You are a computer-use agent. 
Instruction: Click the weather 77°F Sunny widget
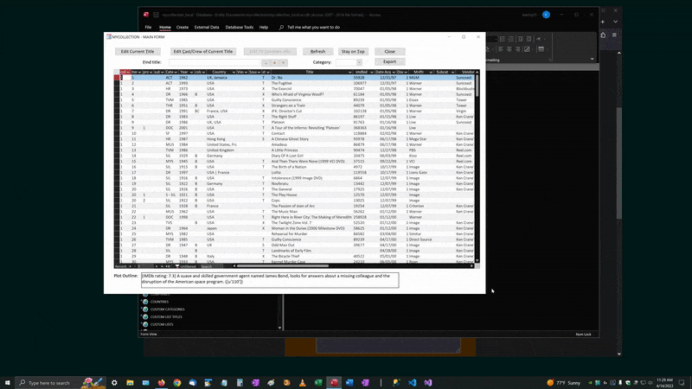pyautogui.click(x=564, y=382)
